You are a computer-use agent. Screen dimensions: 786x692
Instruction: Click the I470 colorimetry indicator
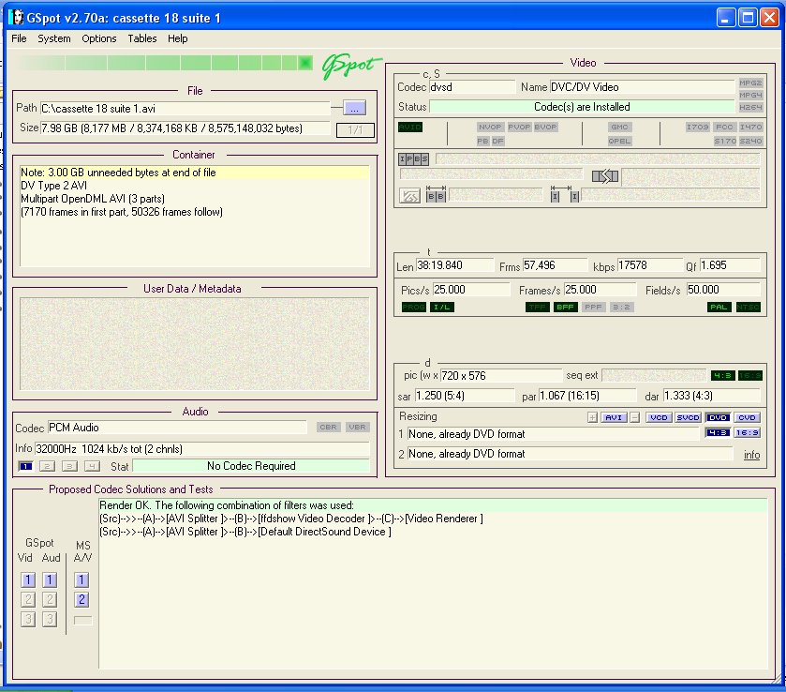click(x=750, y=127)
